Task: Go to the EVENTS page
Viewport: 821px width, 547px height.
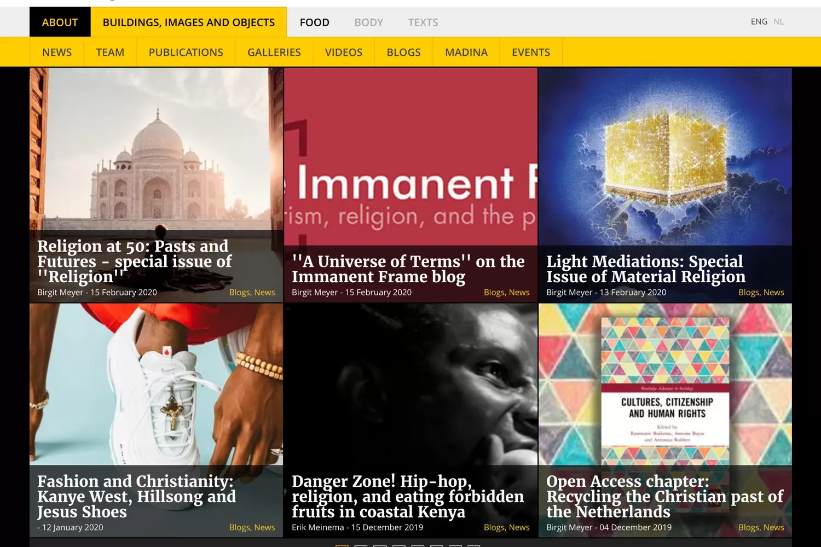Action: 531,53
